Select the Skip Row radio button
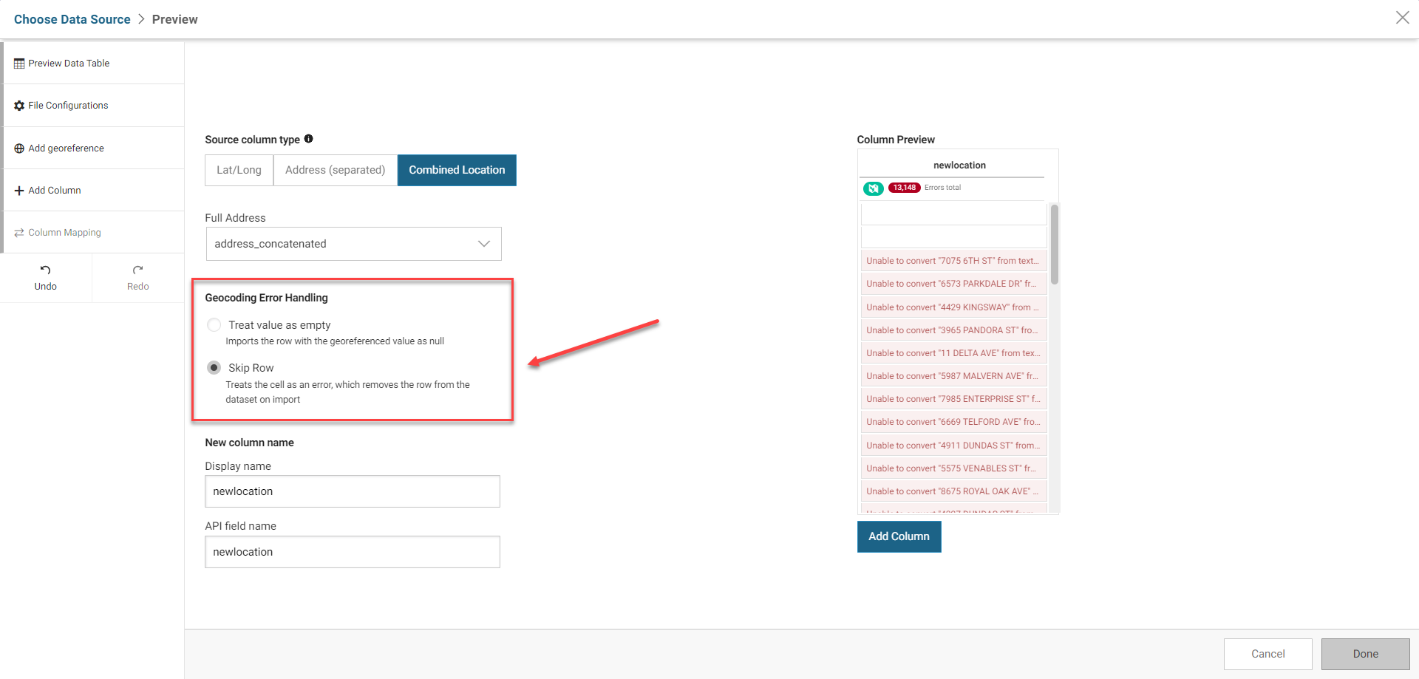 (214, 368)
